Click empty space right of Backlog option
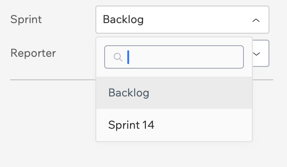The image size is (287, 167). click(200, 93)
